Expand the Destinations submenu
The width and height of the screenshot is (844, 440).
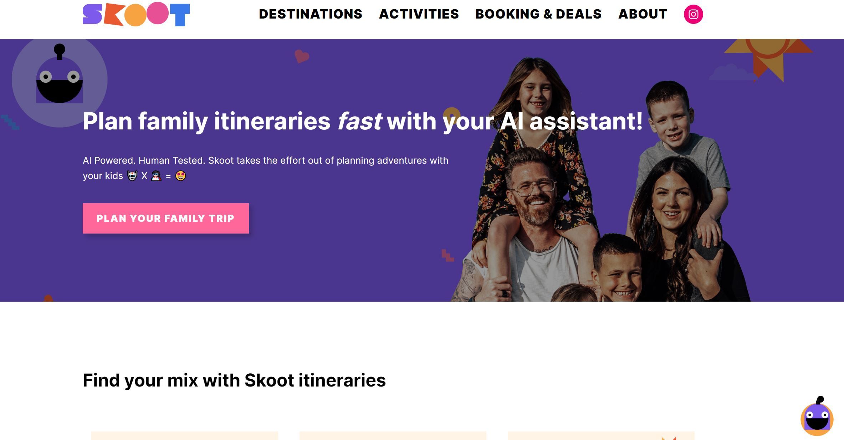coord(310,14)
